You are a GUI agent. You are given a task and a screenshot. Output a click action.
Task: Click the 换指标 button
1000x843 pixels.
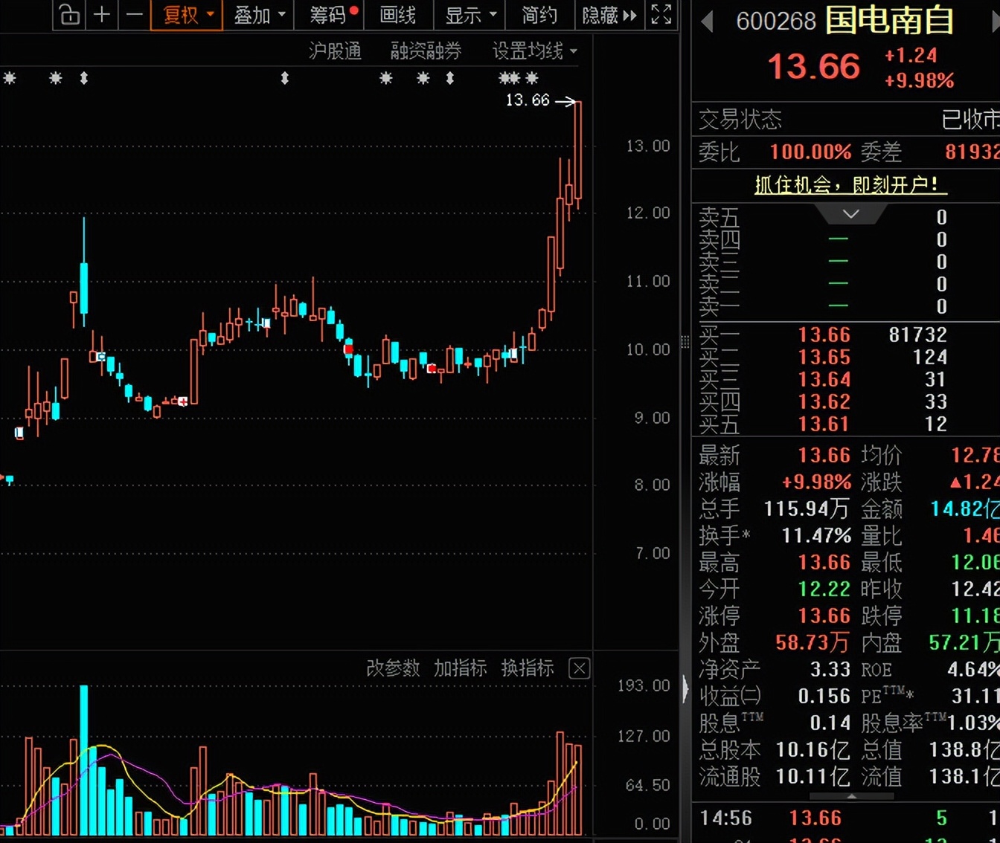(527, 668)
